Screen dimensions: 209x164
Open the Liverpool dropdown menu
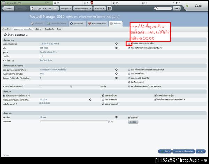tap(66, 9)
